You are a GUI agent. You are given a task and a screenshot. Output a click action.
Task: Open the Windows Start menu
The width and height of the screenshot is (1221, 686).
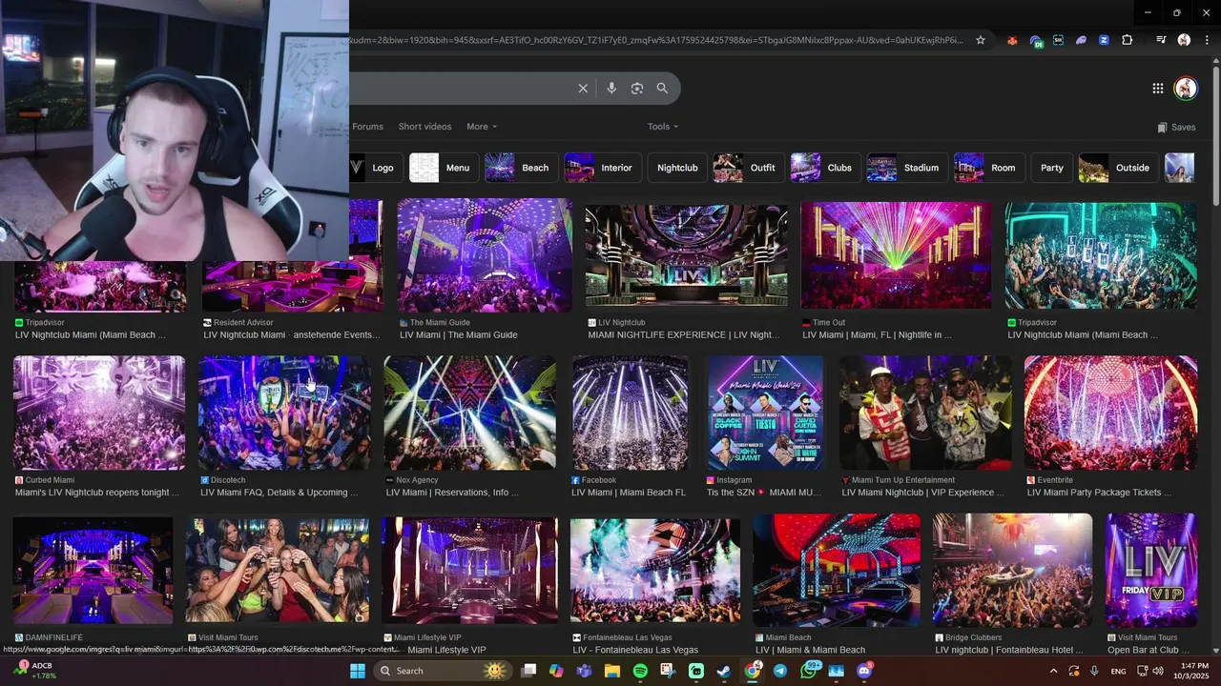(x=358, y=671)
